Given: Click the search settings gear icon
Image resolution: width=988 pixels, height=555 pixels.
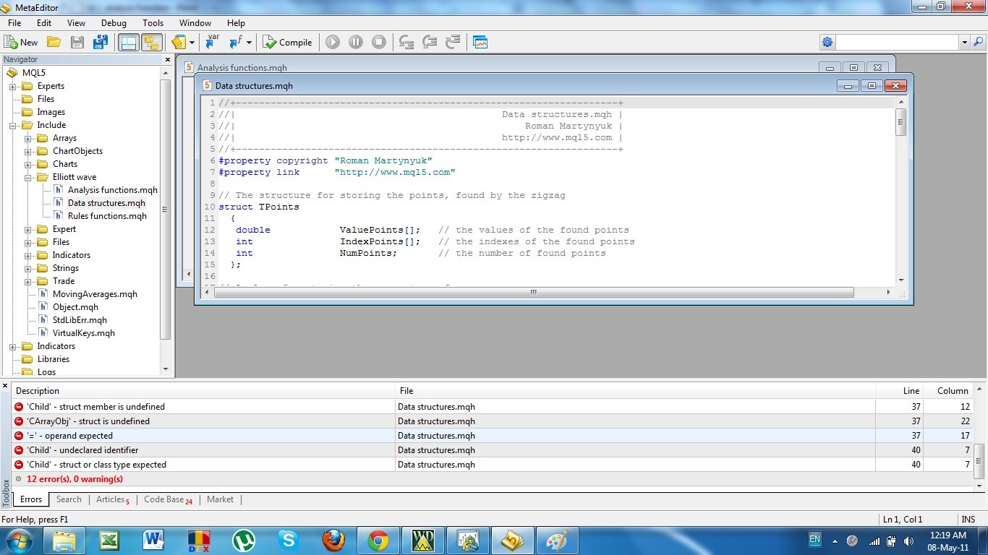Looking at the screenshot, I should coord(827,42).
